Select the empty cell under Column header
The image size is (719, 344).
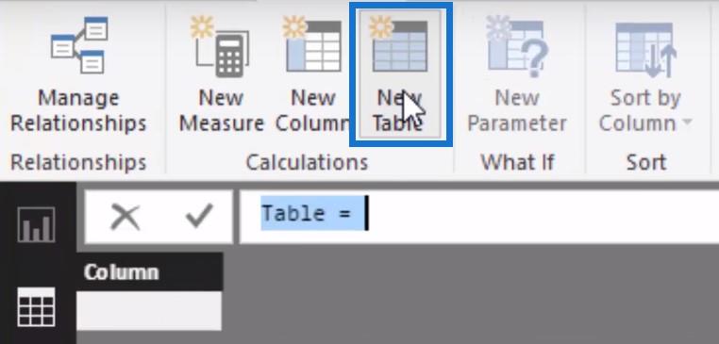(149, 311)
